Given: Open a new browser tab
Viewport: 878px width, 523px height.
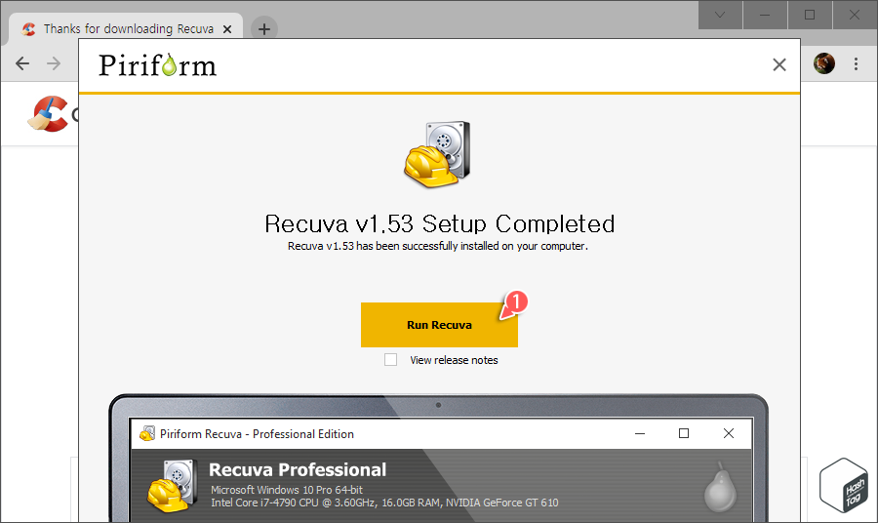Looking at the screenshot, I should tap(264, 28).
